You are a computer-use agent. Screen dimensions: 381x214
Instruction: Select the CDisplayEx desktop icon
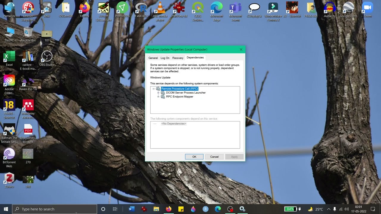[x=254, y=10]
